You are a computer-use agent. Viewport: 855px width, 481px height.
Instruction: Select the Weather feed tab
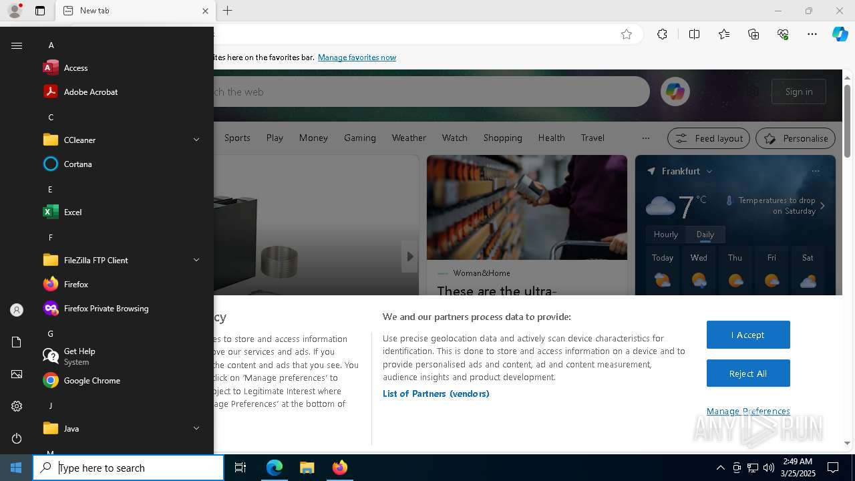point(409,138)
